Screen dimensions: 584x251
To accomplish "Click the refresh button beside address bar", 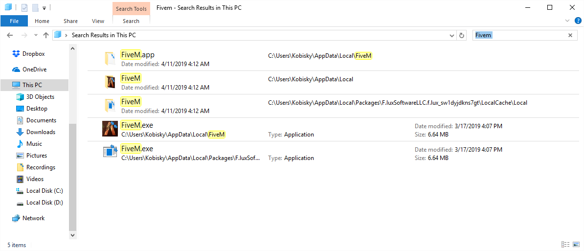I will pos(462,35).
